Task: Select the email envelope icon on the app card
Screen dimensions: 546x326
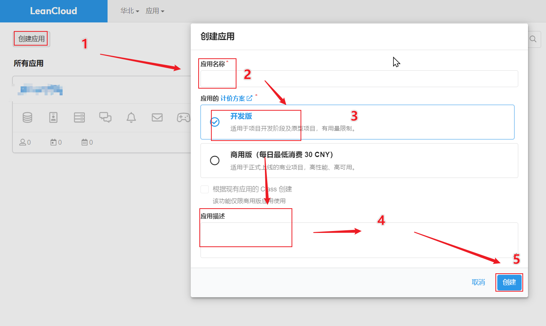Action: tap(157, 118)
